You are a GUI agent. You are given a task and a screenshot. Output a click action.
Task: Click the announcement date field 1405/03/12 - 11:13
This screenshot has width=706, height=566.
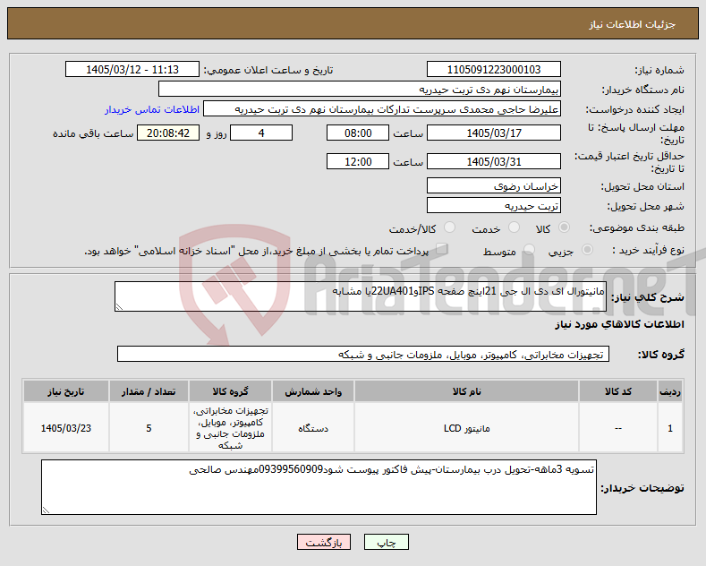(x=132, y=69)
